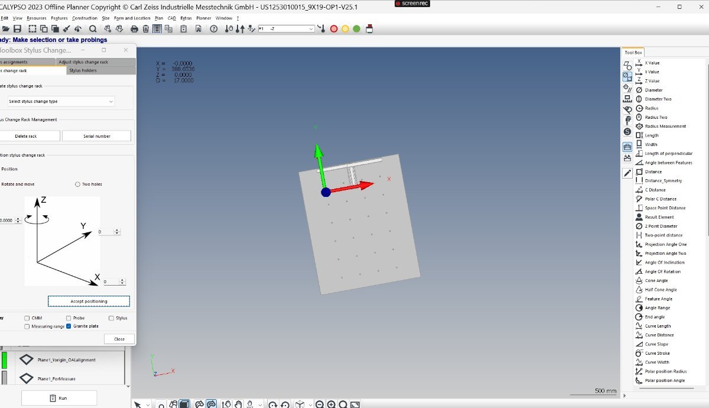Close the Stylus Change dialog via Close button
Image resolution: width=709 pixels, height=408 pixels.
[x=119, y=339]
